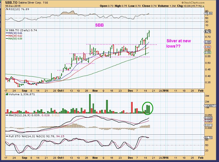This screenshot has height=162, width=219.
Task: Click the Open 0.73 value
Action: (107, 6)
